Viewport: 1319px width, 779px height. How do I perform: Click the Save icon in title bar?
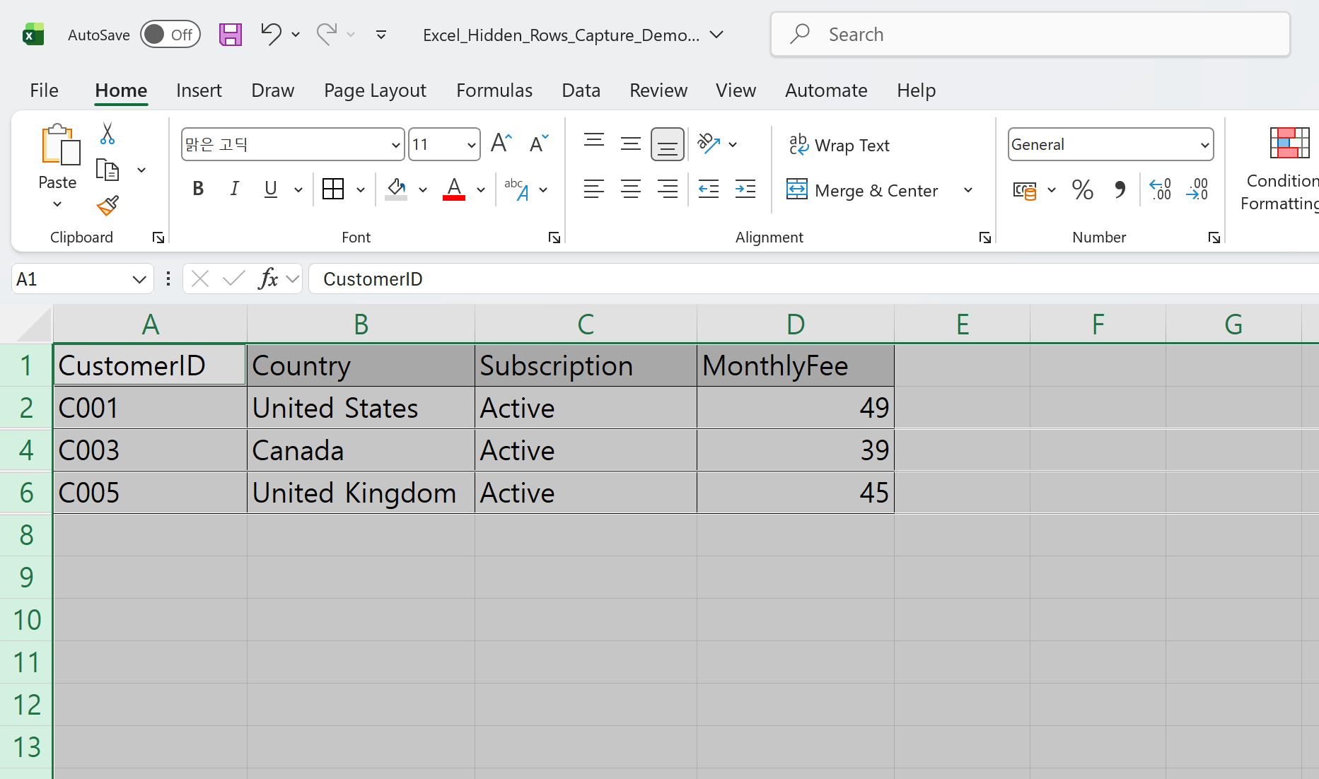230,35
